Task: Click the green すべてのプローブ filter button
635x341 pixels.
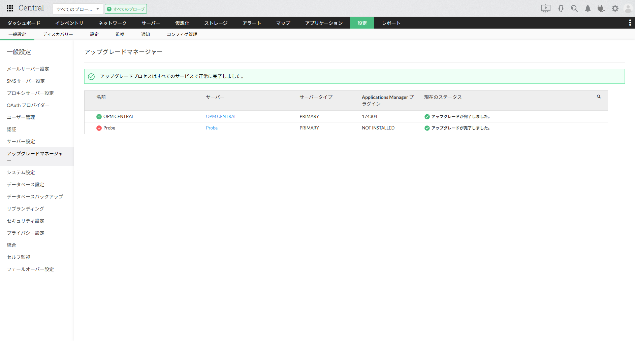Action: click(126, 9)
